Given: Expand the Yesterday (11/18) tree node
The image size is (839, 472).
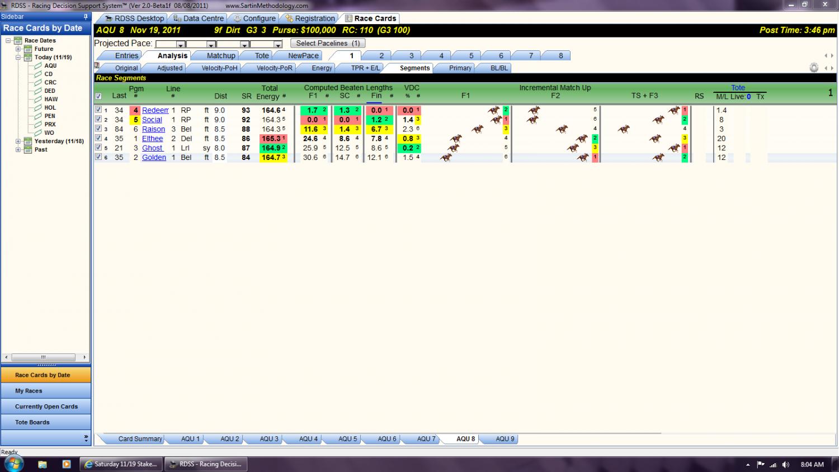Looking at the screenshot, I should [18, 141].
